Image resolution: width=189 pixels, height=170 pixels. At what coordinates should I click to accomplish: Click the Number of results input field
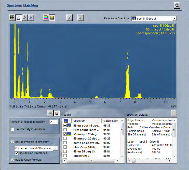tap(54, 122)
